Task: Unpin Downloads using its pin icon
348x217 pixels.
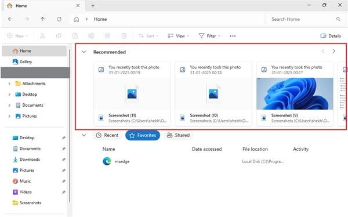Action: (64, 160)
